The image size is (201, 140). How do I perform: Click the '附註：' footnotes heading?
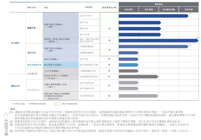click(x=14, y=109)
